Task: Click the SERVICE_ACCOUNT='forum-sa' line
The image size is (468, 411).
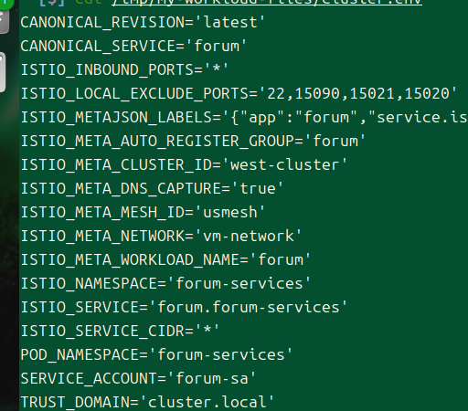Action: pos(138,378)
